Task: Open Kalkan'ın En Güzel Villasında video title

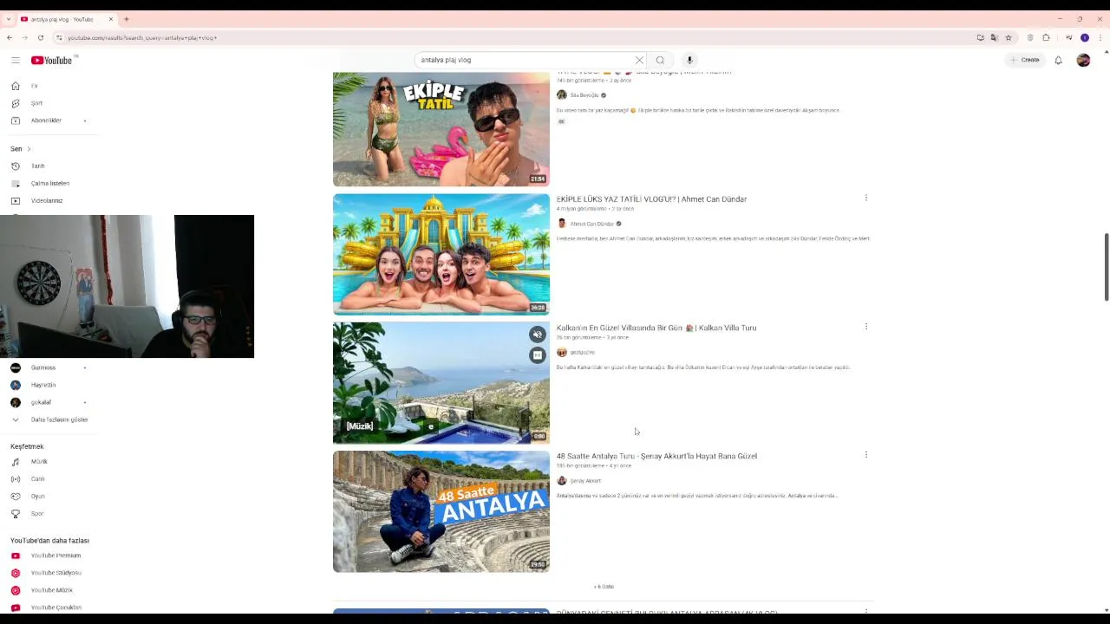Action: (656, 328)
